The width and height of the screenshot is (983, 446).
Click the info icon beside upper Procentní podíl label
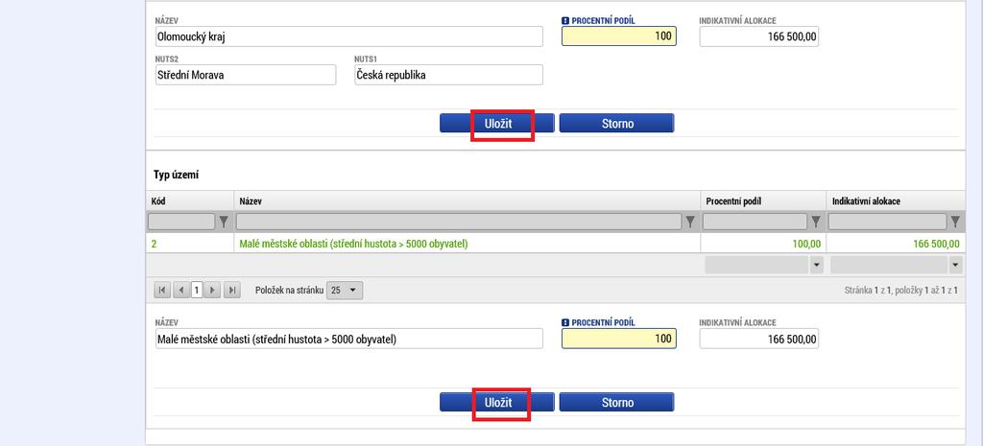(565, 21)
